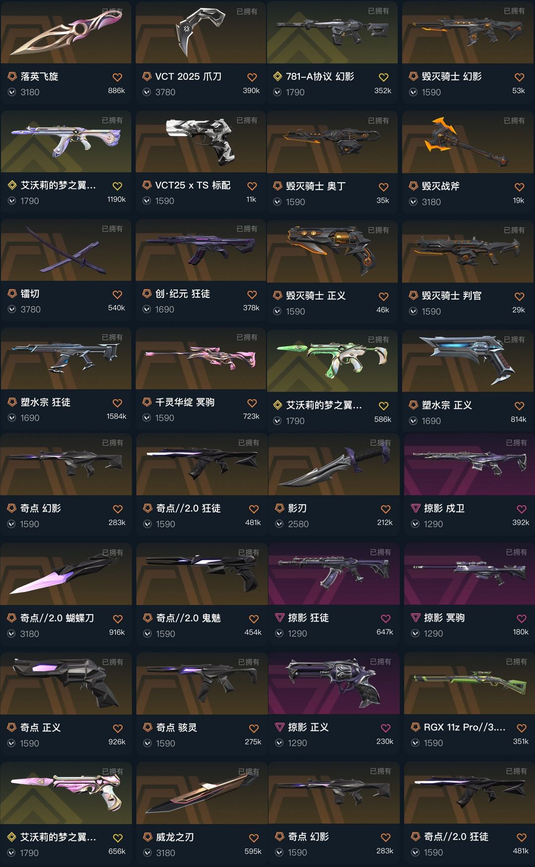This screenshot has height=867, width=535.
Task: Open the 千灵华绽 冥驹 skin title
Action: (185, 402)
